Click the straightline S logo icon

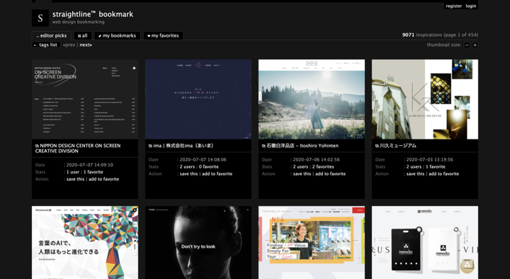pyautogui.click(x=40, y=18)
